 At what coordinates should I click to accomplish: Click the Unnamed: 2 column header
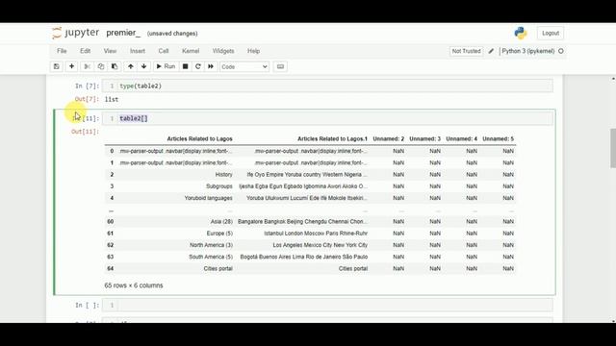[389, 138]
